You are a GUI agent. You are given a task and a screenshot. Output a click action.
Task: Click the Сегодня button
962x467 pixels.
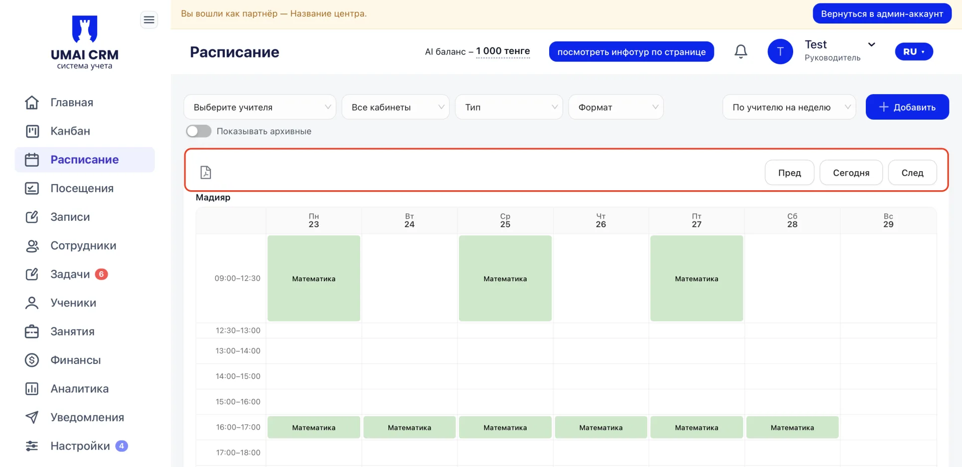point(851,173)
